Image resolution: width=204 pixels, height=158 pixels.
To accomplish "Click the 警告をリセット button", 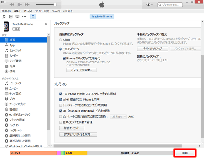I will tap(72, 128).
